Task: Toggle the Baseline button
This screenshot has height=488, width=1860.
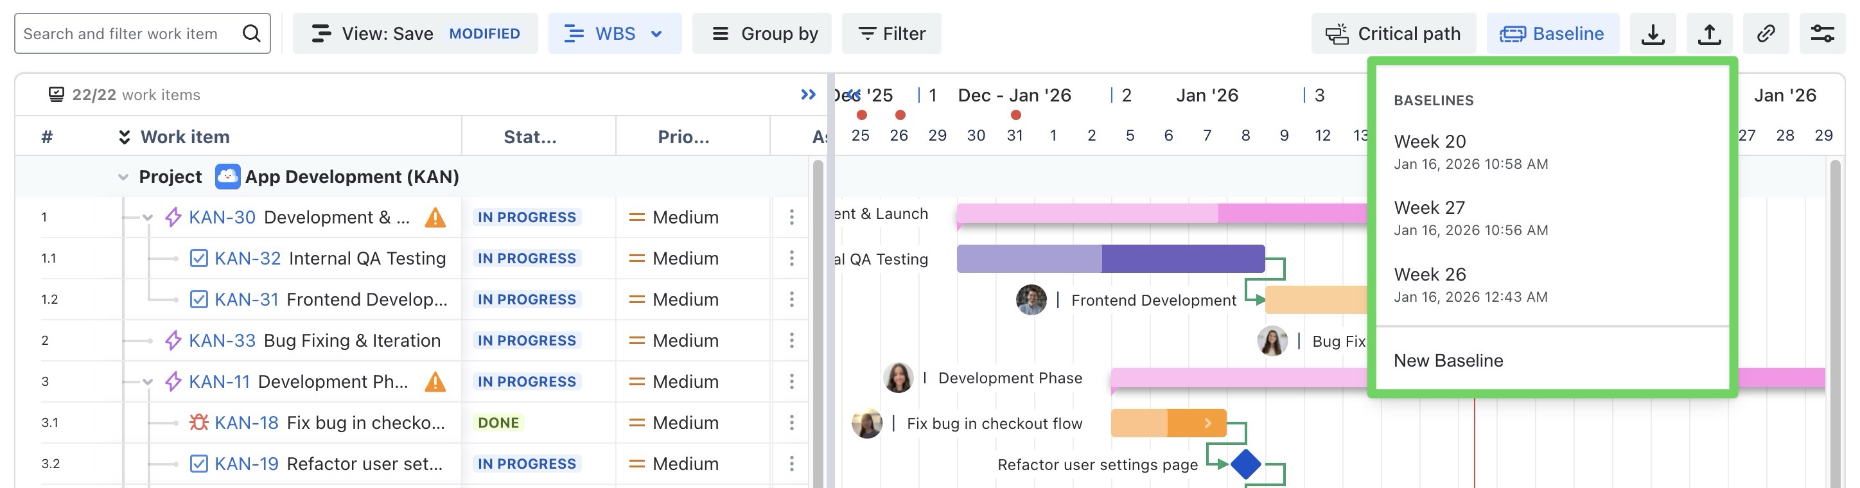Action: 1552,34
